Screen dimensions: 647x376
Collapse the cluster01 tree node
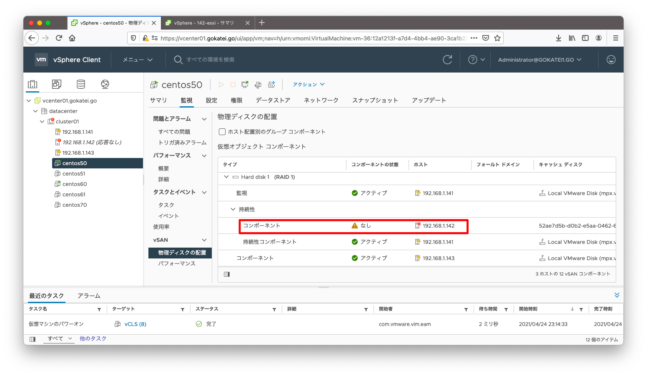42,121
